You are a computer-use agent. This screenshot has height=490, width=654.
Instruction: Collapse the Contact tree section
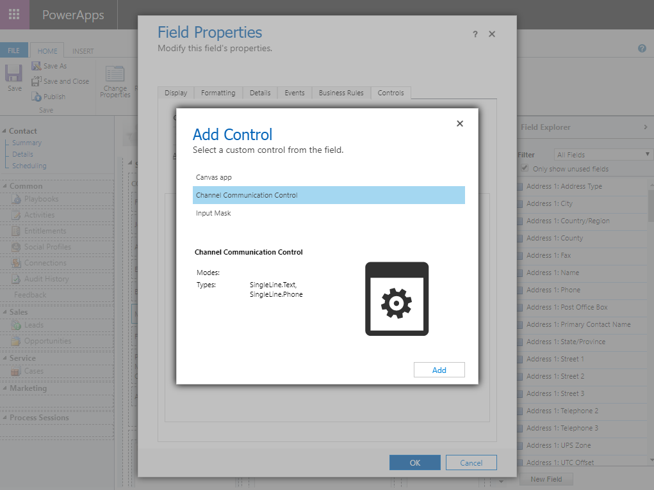(x=4, y=131)
